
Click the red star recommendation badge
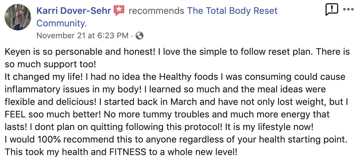[119, 11]
